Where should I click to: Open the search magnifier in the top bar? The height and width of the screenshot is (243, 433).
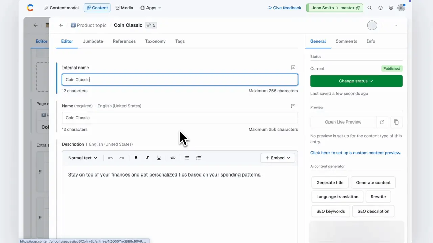pyautogui.click(x=369, y=8)
